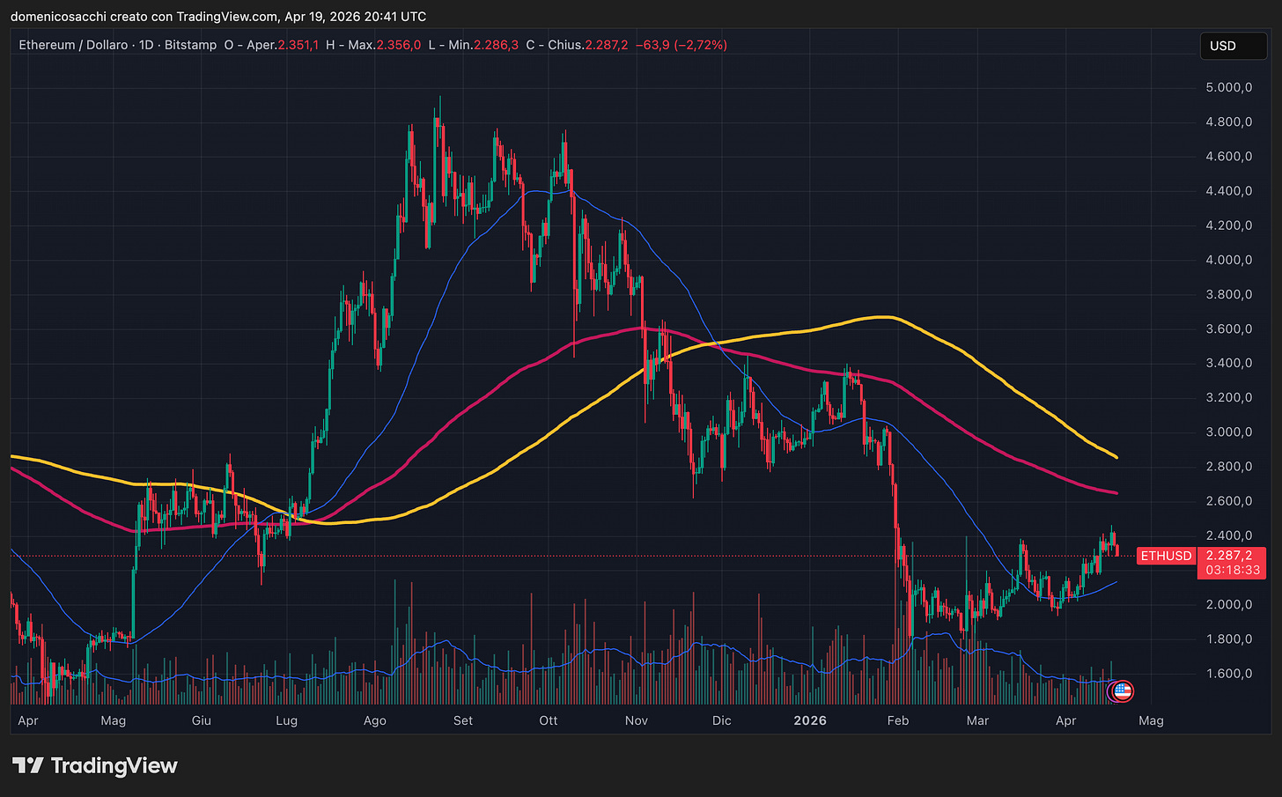Click the Giu month label on time axis
Viewport: 1282px width, 797px height.
click(201, 720)
